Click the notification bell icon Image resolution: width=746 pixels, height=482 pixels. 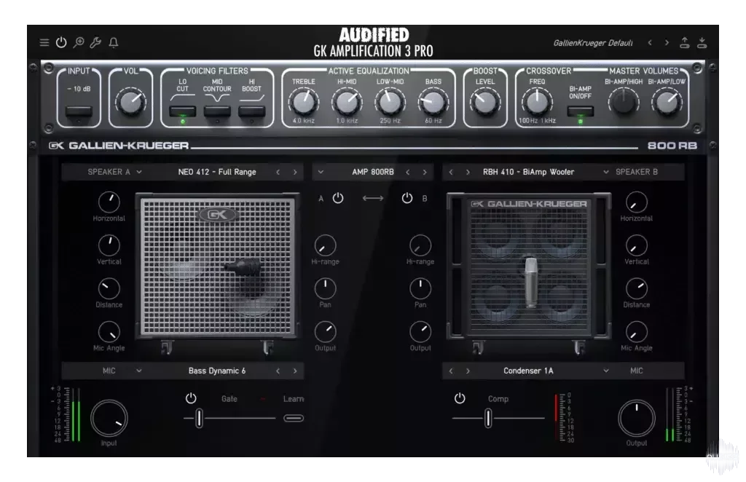click(114, 43)
